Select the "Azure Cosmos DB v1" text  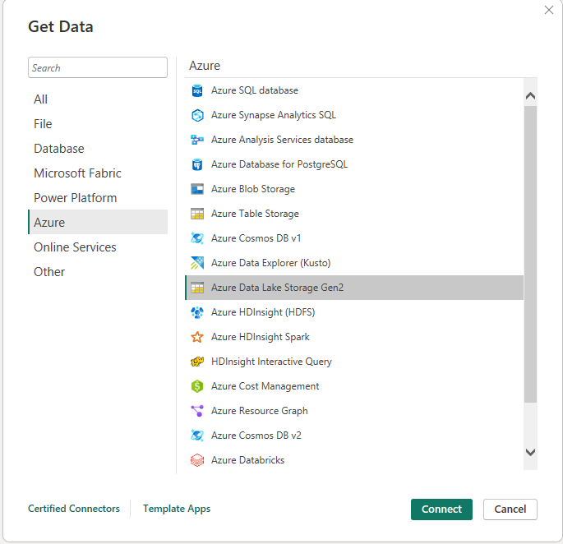256,238
